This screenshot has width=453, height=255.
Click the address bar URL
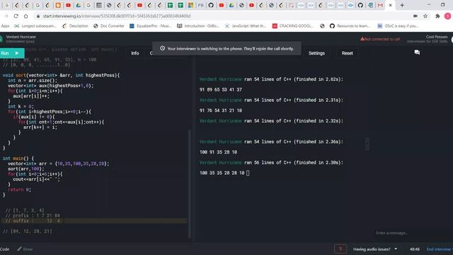click(x=117, y=16)
